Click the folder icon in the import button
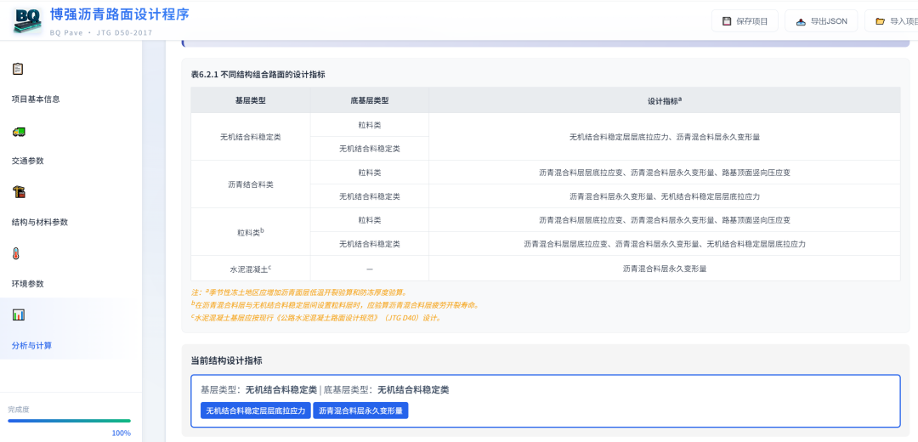Viewport: 918px width, 442px height. pyautogui.click(x=880, y=21)
